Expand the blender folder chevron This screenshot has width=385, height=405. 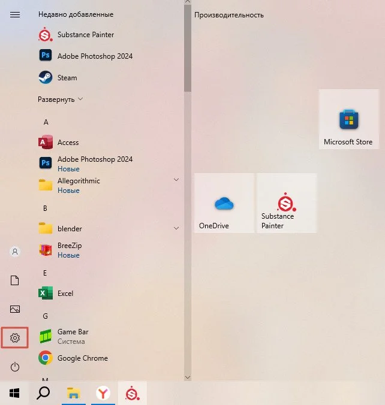click(x=176, y=228)
